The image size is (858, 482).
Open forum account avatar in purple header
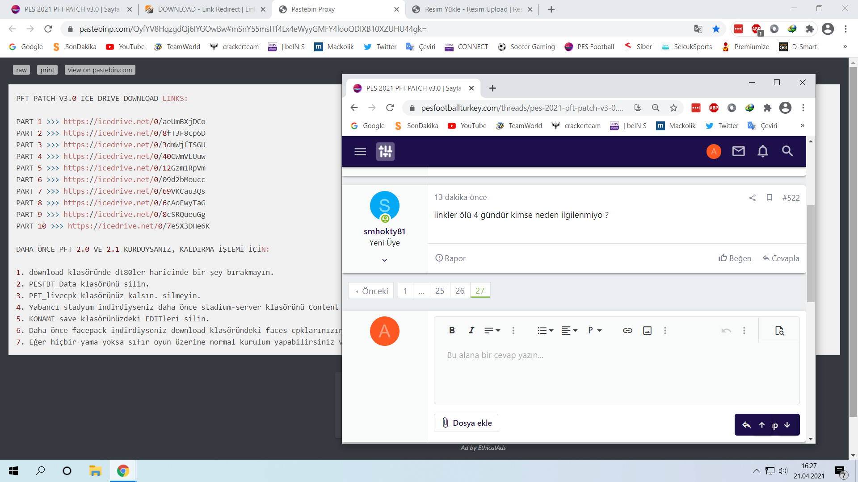pos(714,152)
